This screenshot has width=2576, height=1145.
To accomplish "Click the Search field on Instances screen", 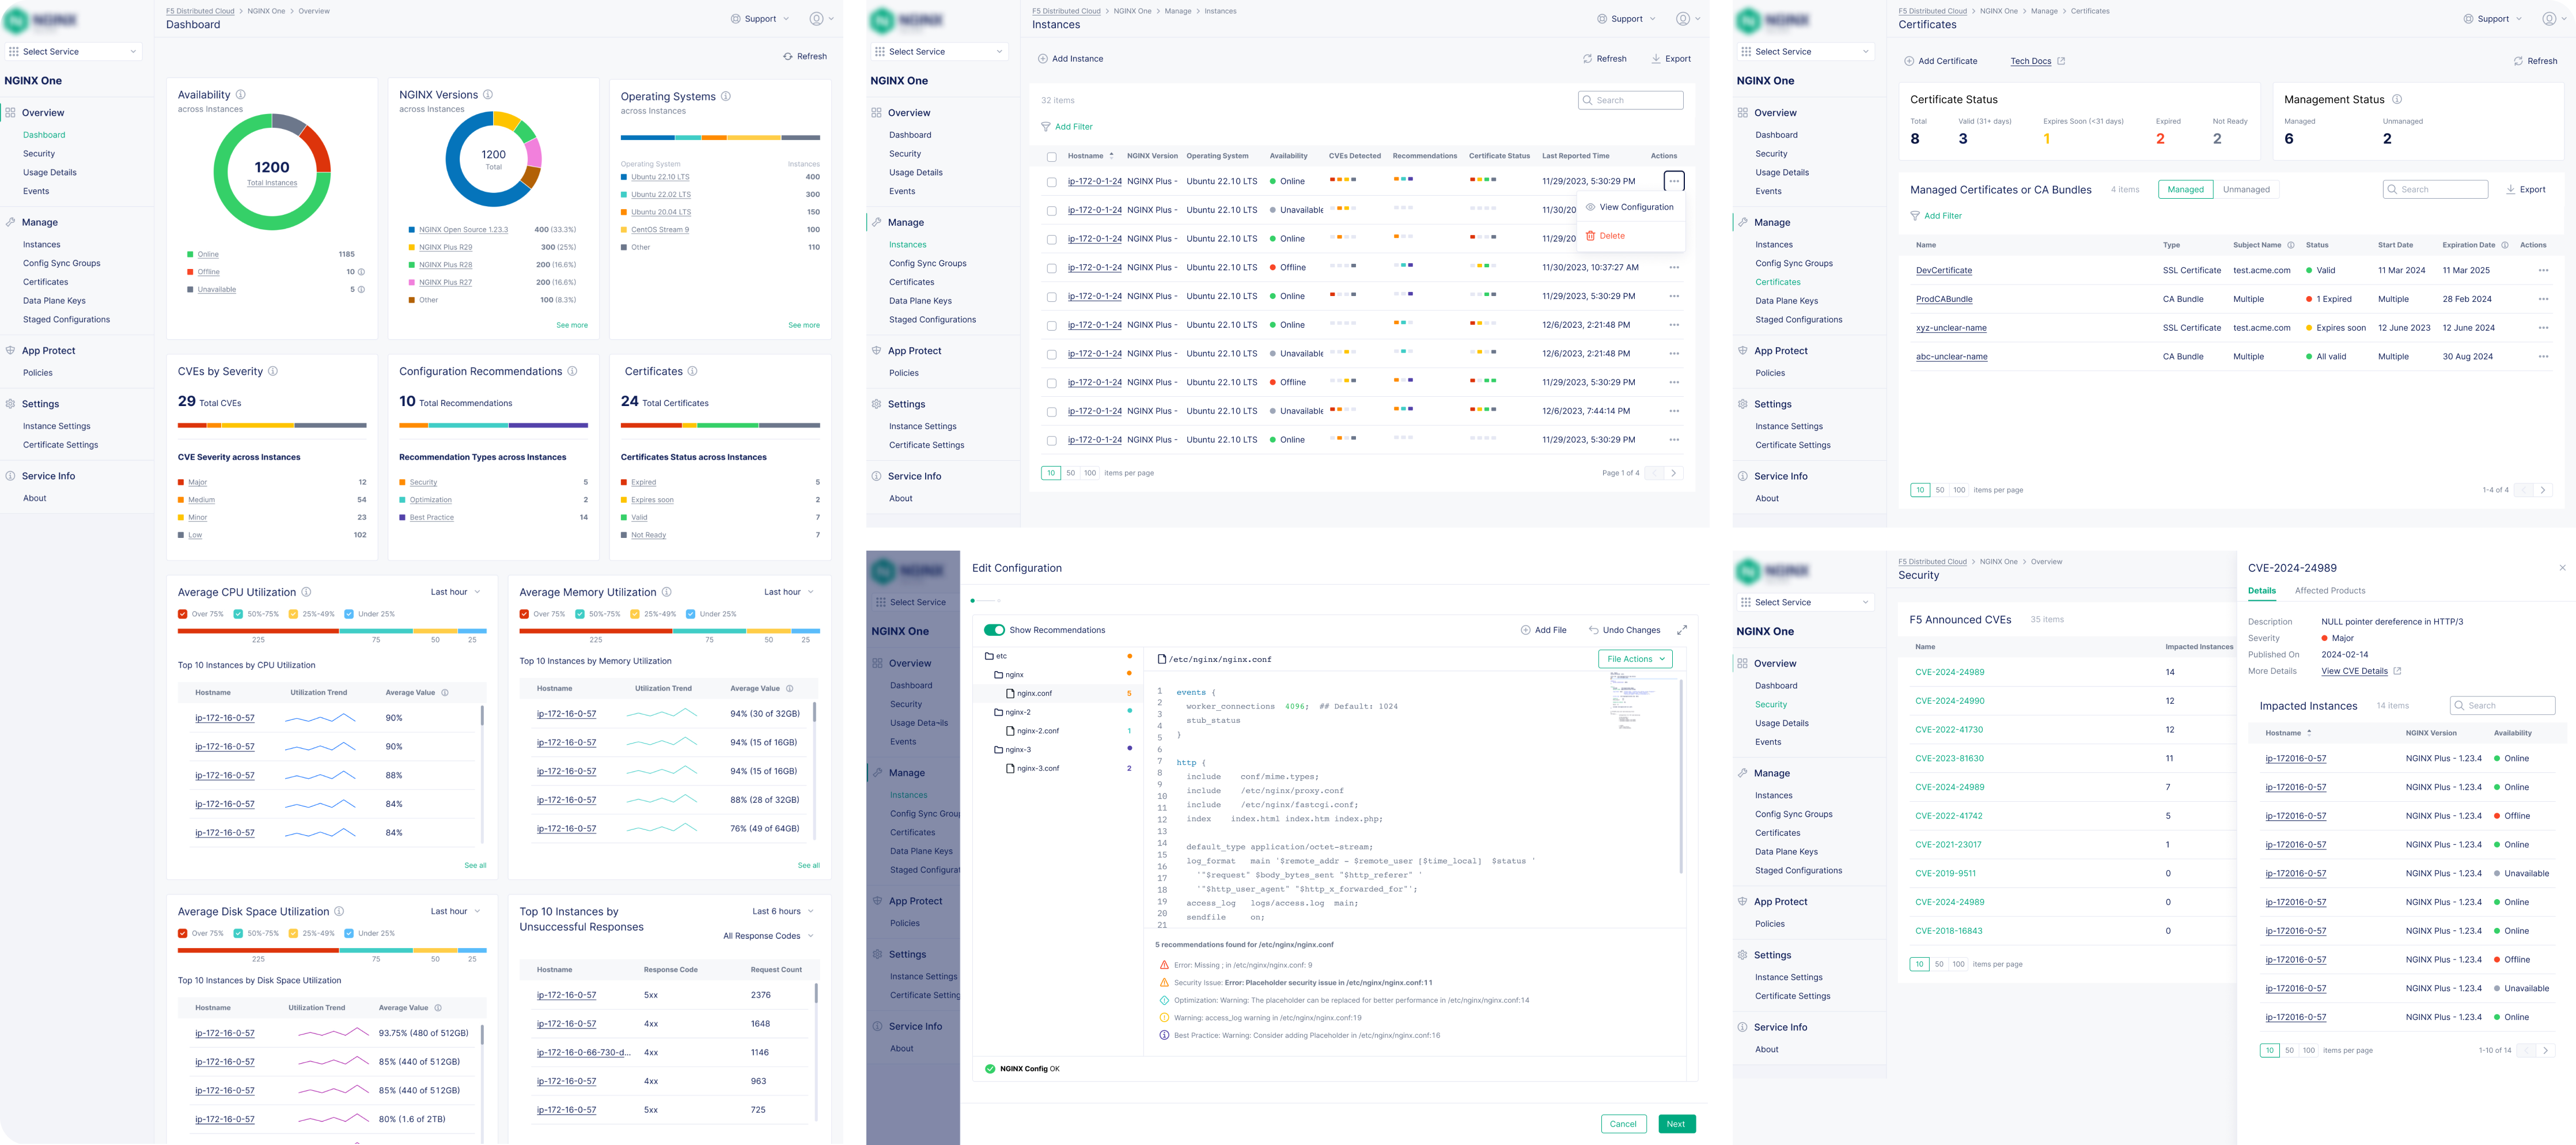I will (x=1630, y=100).
